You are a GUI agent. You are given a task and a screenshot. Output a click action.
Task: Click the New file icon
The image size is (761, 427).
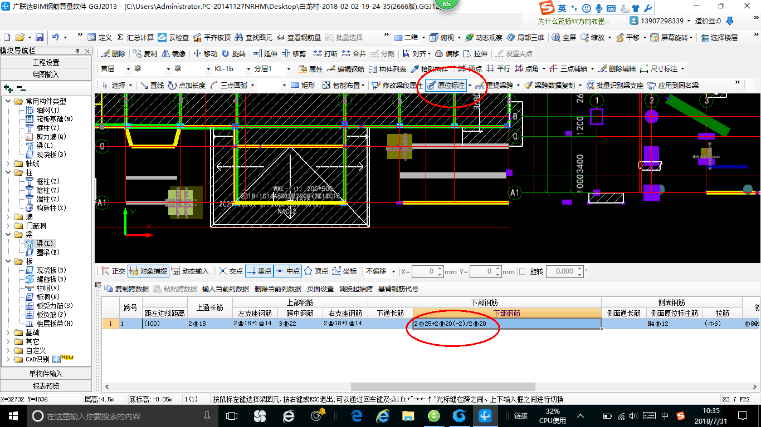tap(7, 37)
